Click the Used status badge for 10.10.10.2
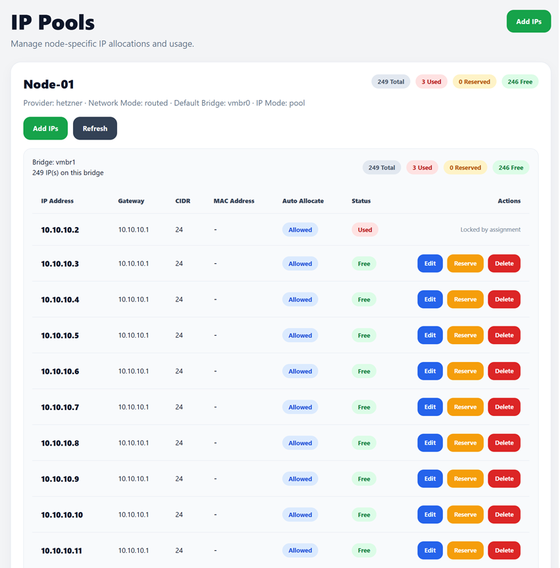 (x=365, y=230)
